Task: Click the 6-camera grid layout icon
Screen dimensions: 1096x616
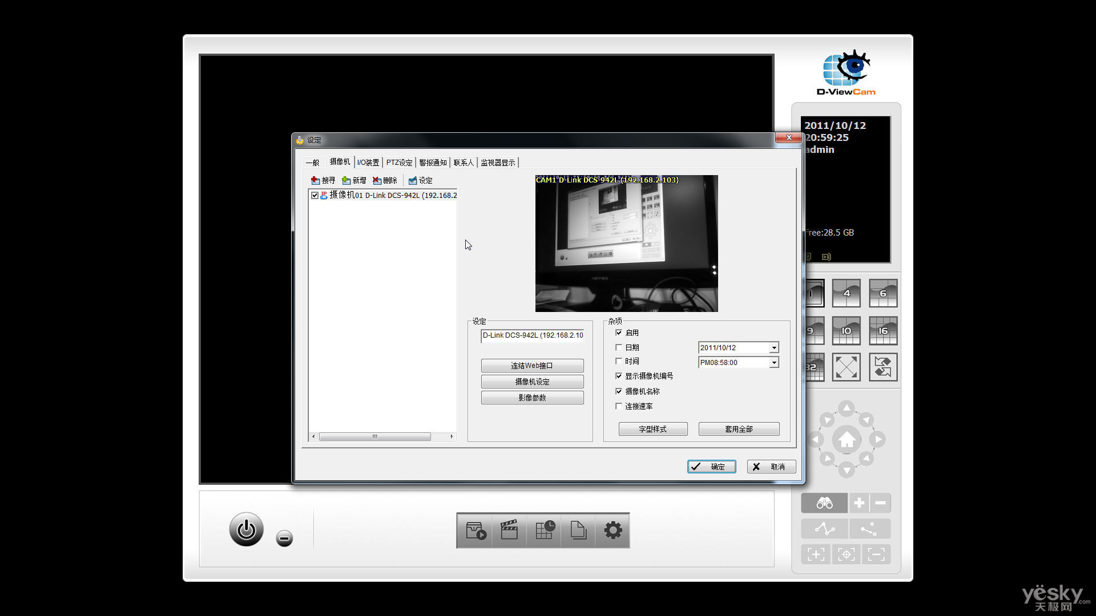Action: click(x=881, y=293)
